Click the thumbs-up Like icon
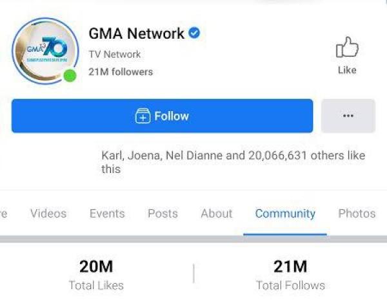387x302 pixels. pyautogui.click(x=346, y=48)
